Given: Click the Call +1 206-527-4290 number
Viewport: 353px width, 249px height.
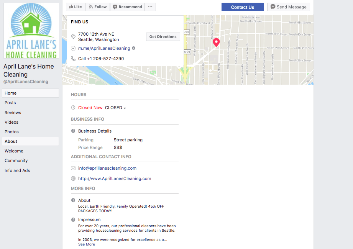Looking at the screenshot, I should [101, 59].
